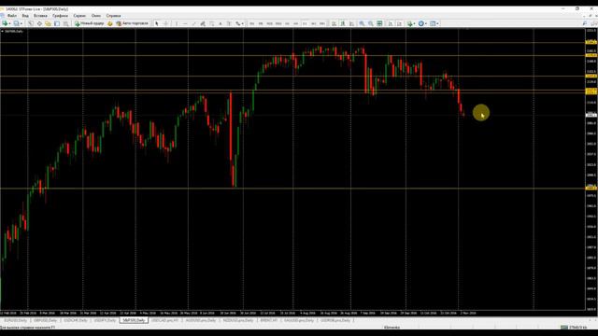This screenshot has width=598, height=336.
Task: Zoom out on the chart
Action: coord(370,23)
